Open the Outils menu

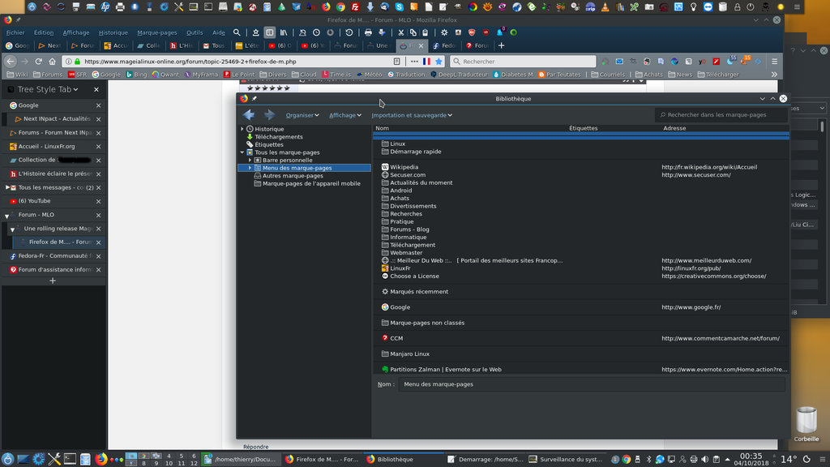tap(195, 32)
